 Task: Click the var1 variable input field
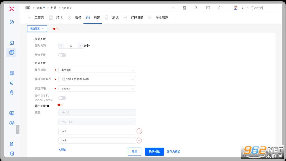[x=97, y=131]
